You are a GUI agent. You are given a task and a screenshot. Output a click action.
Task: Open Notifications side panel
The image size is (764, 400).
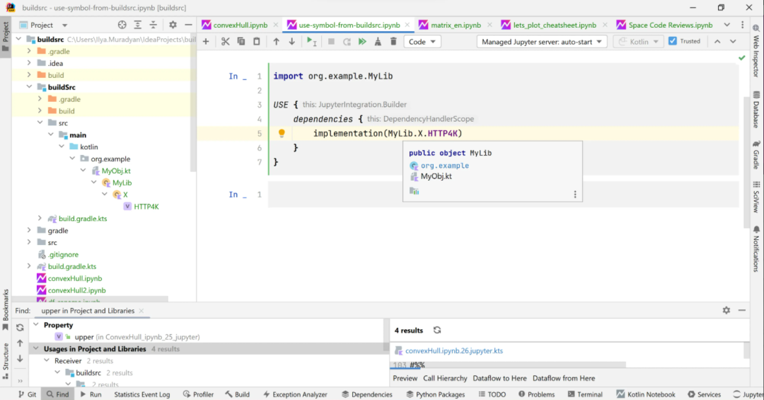click(756, 248)
